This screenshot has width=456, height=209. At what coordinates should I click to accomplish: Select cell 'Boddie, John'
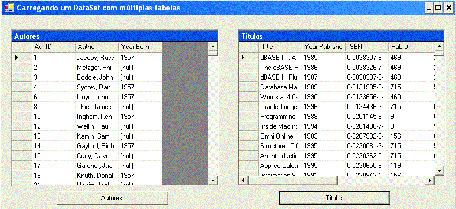[97, 77]
